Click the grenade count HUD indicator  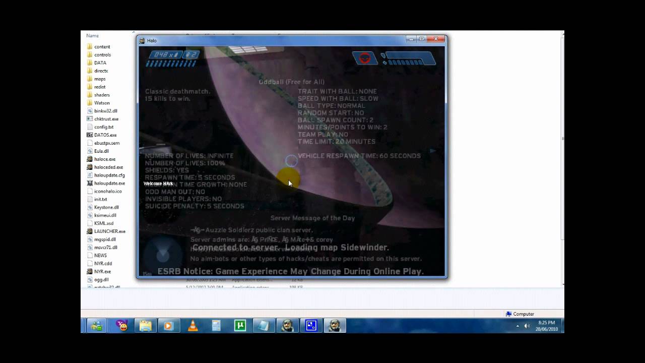(191, 55)
